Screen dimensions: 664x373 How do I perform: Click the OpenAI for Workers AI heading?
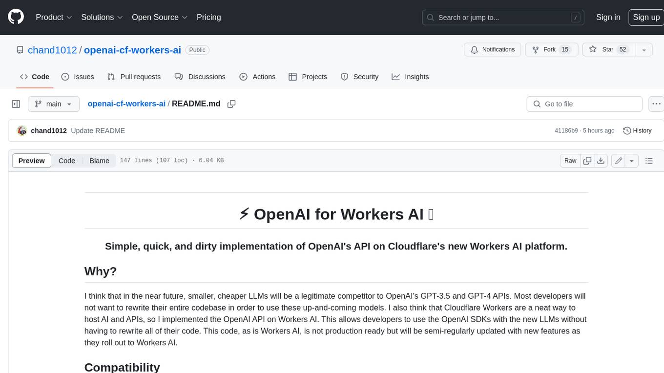click(336, 214)
